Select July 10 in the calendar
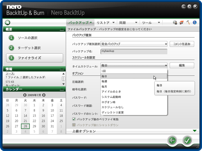 click(52, 110)
